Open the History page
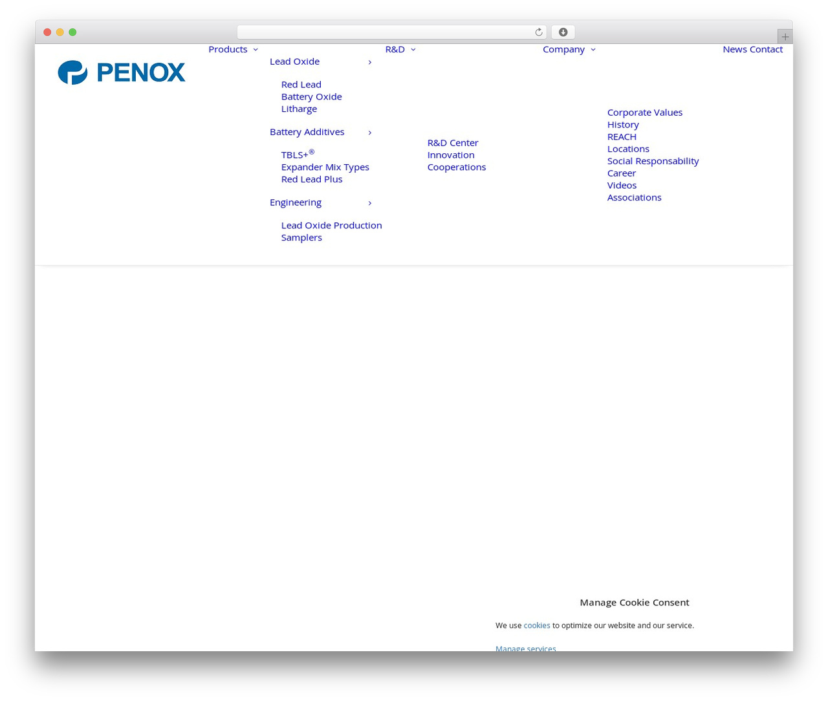The height and width of the screenshot is (701, 828). 623,125
